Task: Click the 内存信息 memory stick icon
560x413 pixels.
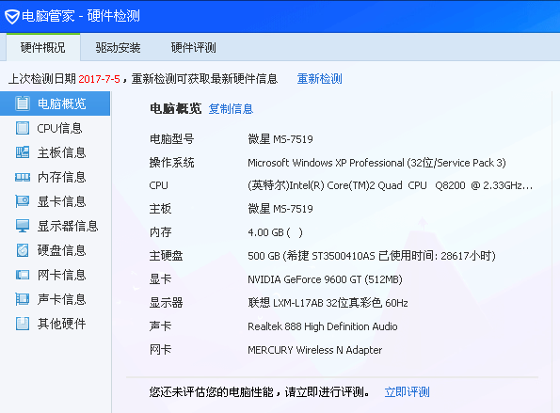Action: click(x=23, y=177)
